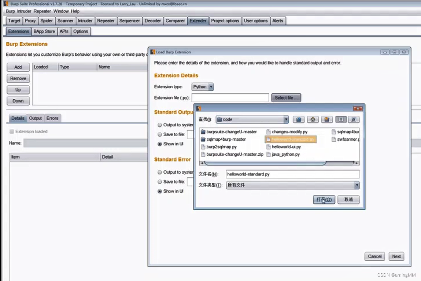Click the file name input field
This screenshot has width=421, height=281.
293,174
